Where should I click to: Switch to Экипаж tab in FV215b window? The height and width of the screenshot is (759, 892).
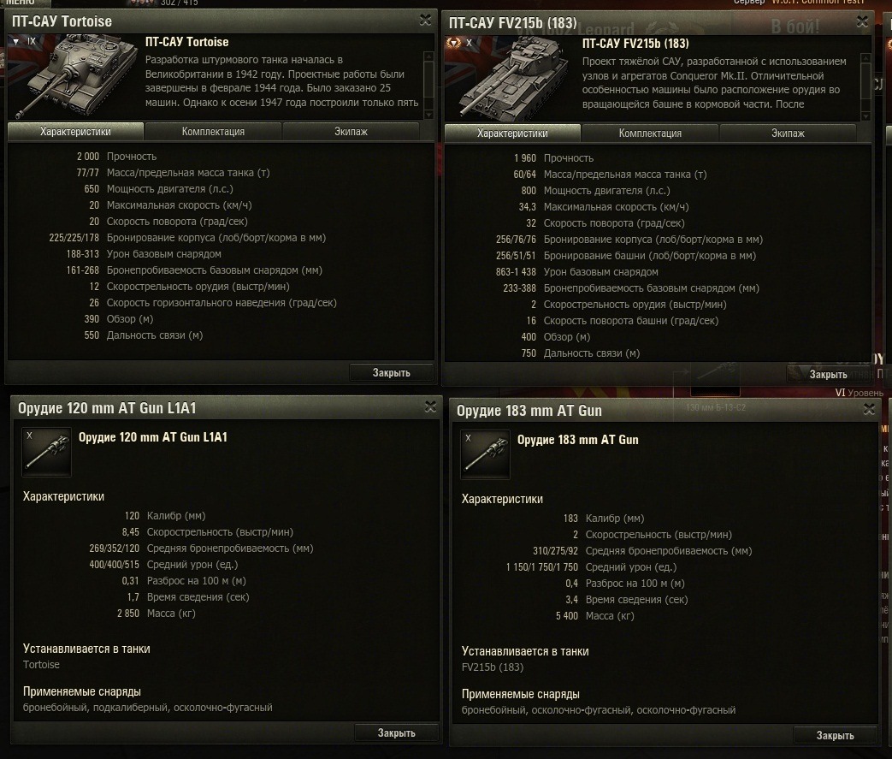(x=788, y=133)
